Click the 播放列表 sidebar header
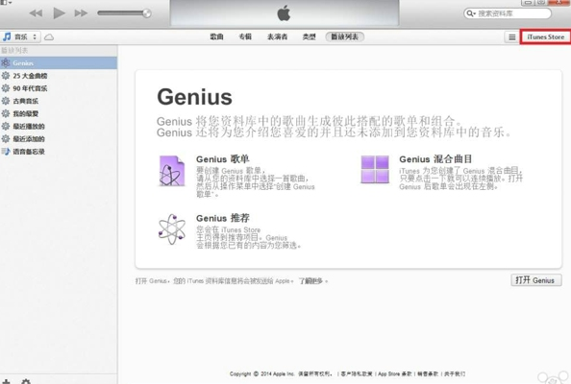Viewport: 571px width, 384px height. click(x=14, y=50)
